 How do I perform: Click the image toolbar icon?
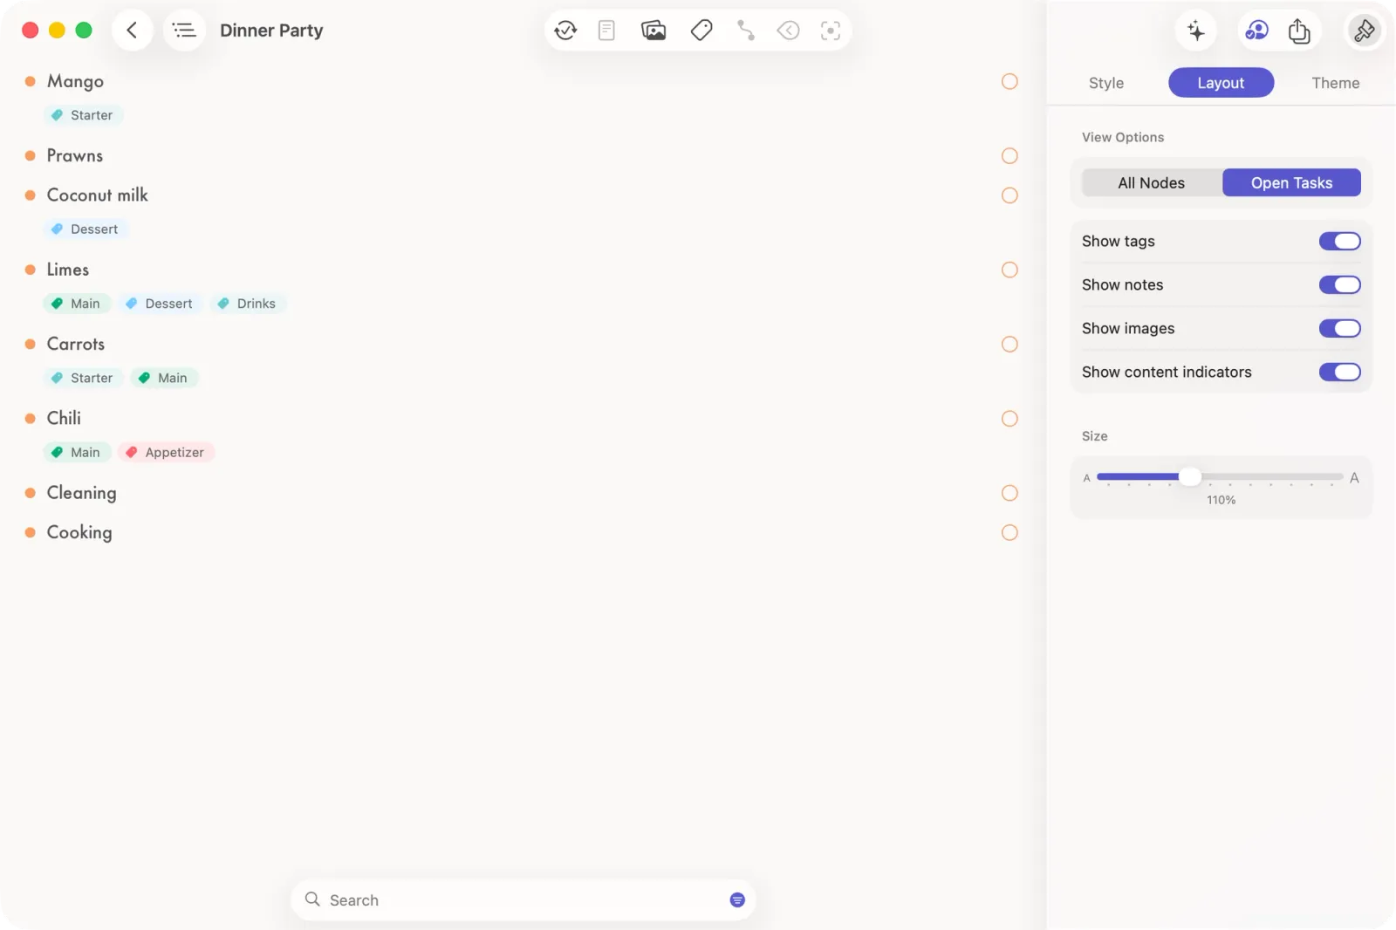(654, 31)
